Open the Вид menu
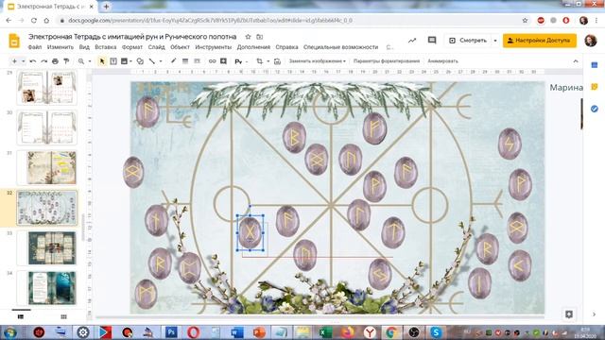 coord(84,47)
